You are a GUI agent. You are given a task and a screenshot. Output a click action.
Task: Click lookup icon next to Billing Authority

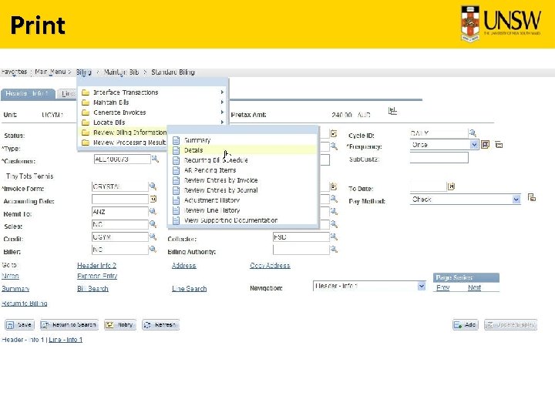click(334, 250)
